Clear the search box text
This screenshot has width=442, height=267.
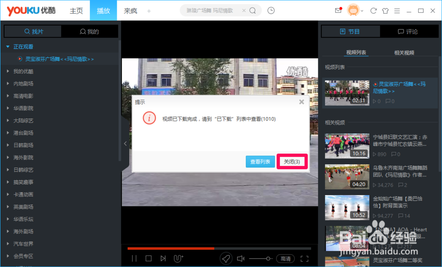[244, 11]
